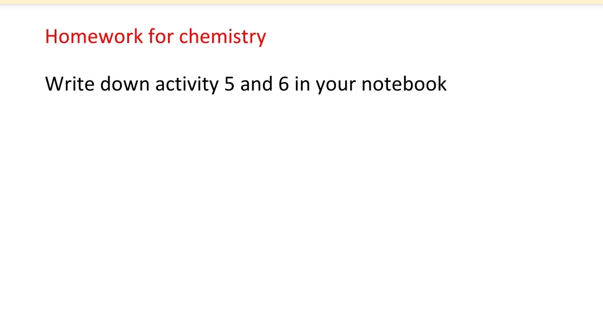Click the word Homework in the red heading
This screenshot has width=603, height=323.
94,37
